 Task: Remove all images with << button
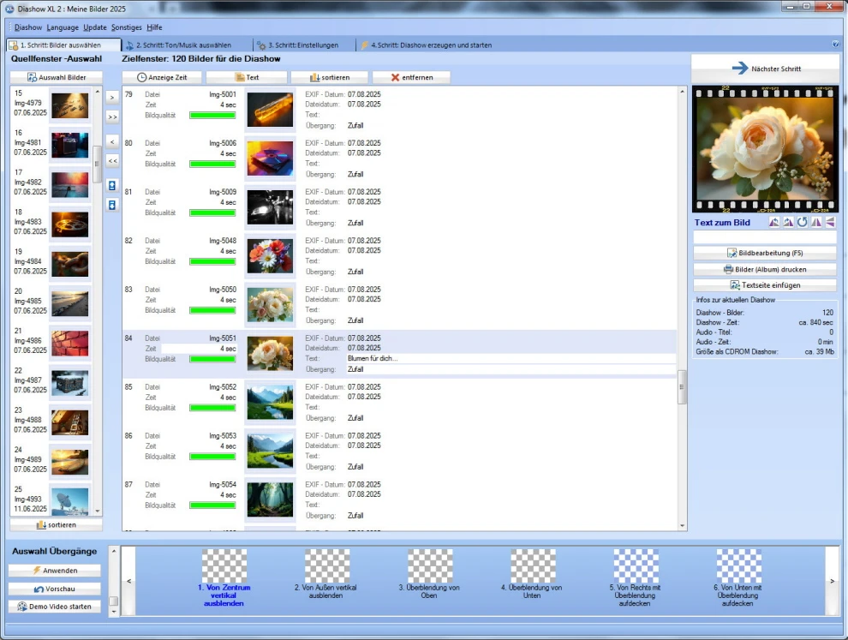(x=112, y=160)
